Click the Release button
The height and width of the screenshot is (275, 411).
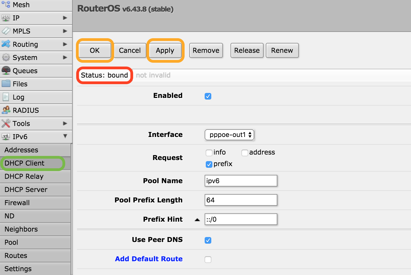[247, 50]
